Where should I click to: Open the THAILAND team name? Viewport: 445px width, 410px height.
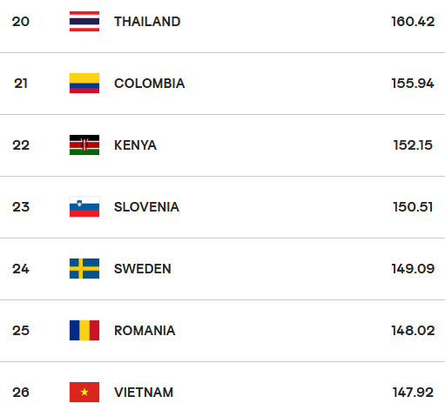pyautogui.click(x=147, y=22)
